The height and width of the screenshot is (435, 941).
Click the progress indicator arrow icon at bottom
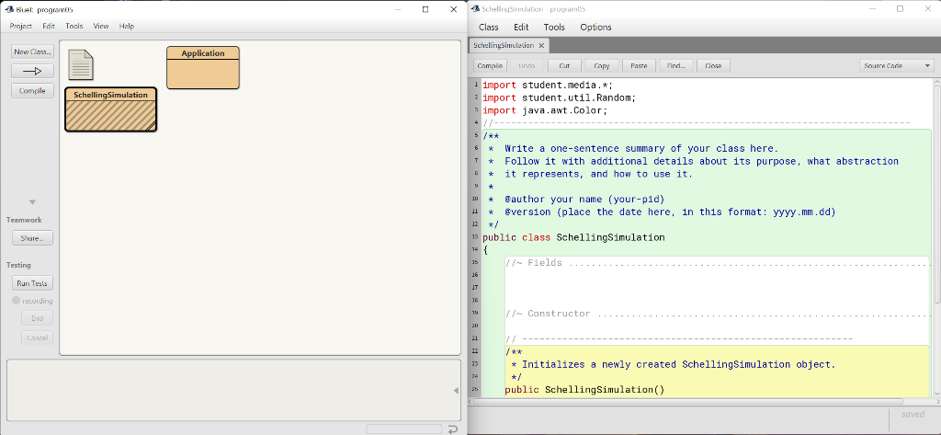pyautogui.click(x=451, y=429)
